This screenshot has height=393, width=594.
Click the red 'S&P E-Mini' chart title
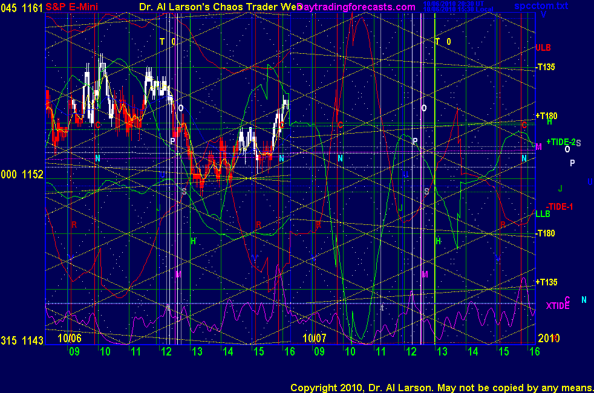(71, 7)
